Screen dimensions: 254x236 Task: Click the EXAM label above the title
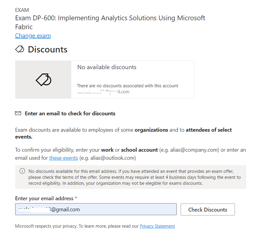click(x=22, y=10)
